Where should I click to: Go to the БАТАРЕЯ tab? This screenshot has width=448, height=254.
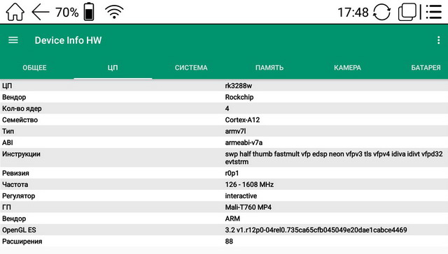(426, 68)
